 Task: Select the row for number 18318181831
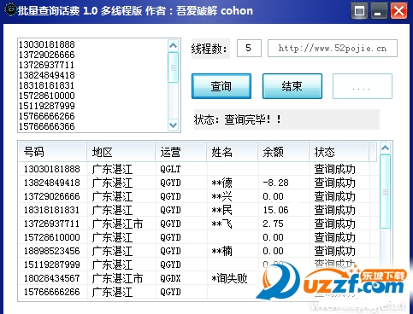coord(198,210)
